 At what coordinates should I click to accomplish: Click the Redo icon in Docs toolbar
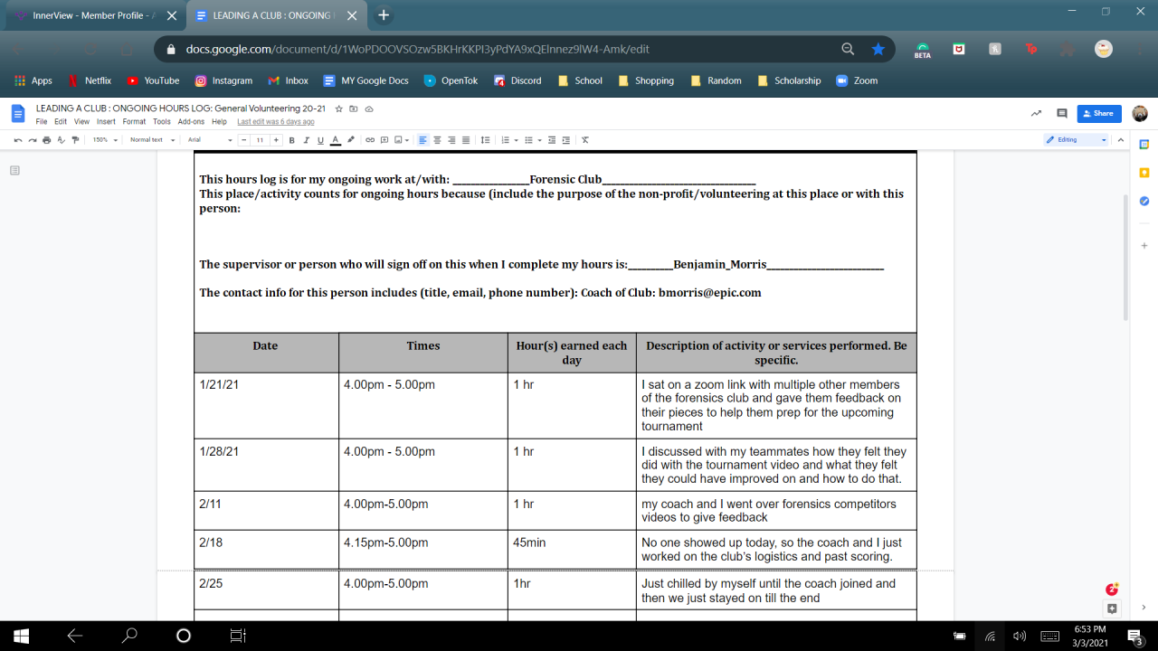(32, 140)
